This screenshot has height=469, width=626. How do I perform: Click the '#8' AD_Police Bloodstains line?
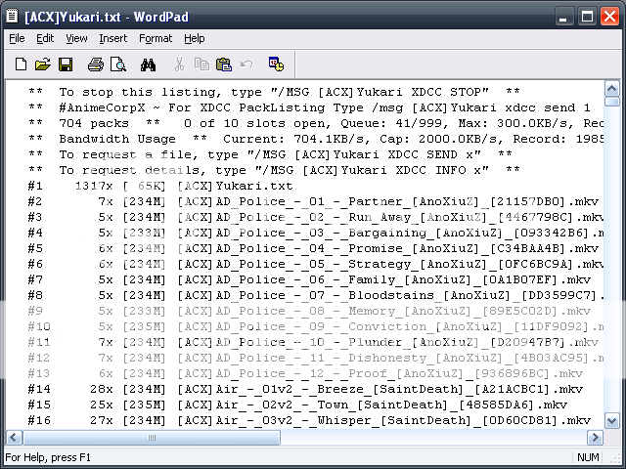click(315, 295)
